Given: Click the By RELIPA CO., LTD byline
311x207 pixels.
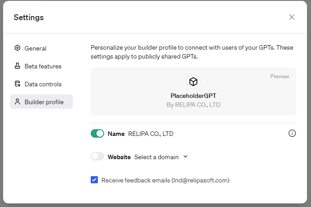Looking at the screenshot, I should (193, 105).
